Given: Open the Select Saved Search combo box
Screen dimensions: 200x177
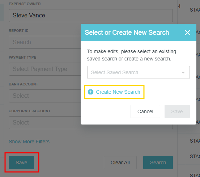Looking at the screenshot, I should click(x=139, y=72).
